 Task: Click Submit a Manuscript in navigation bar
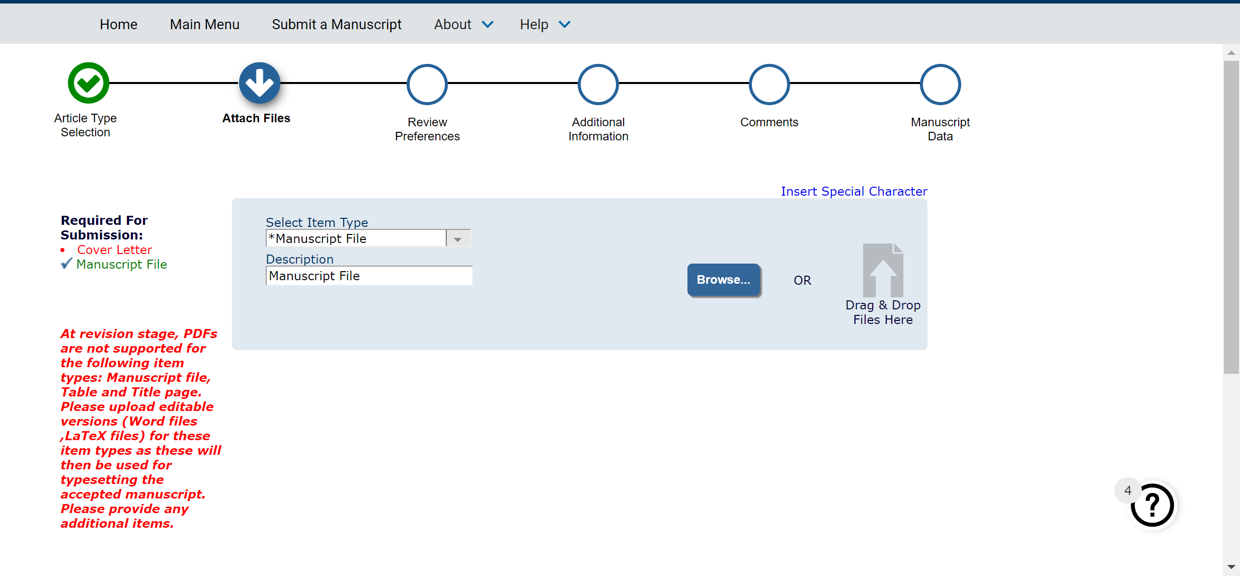point(336,24)
